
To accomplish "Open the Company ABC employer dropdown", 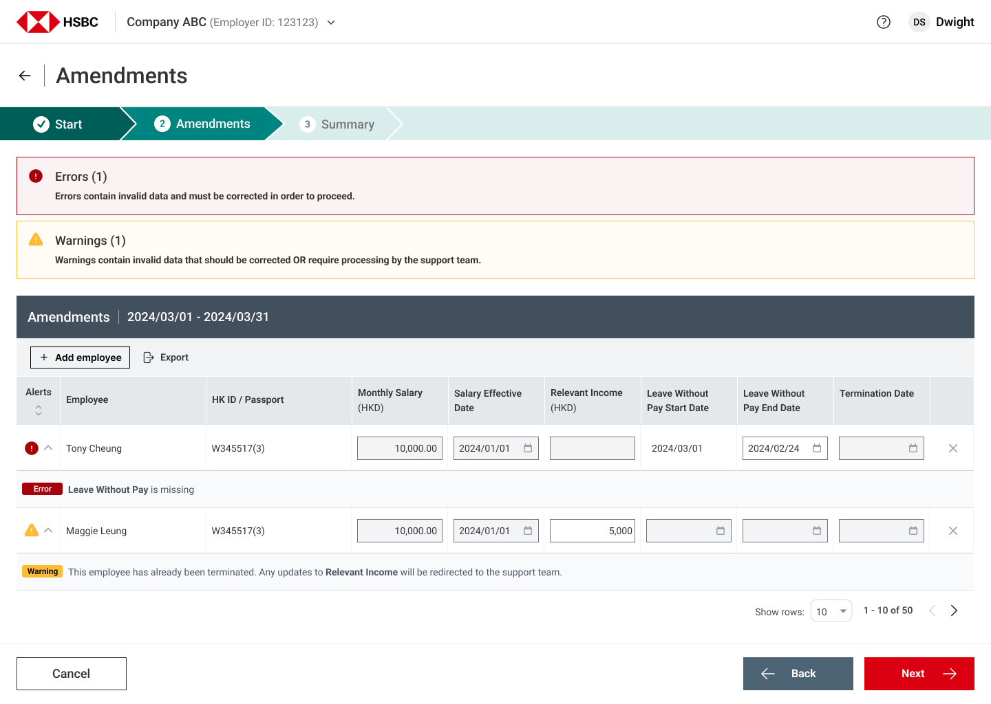I will [331, 23].
